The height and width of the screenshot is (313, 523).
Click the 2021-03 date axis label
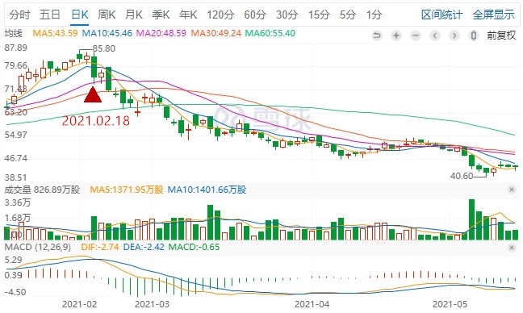152,304
